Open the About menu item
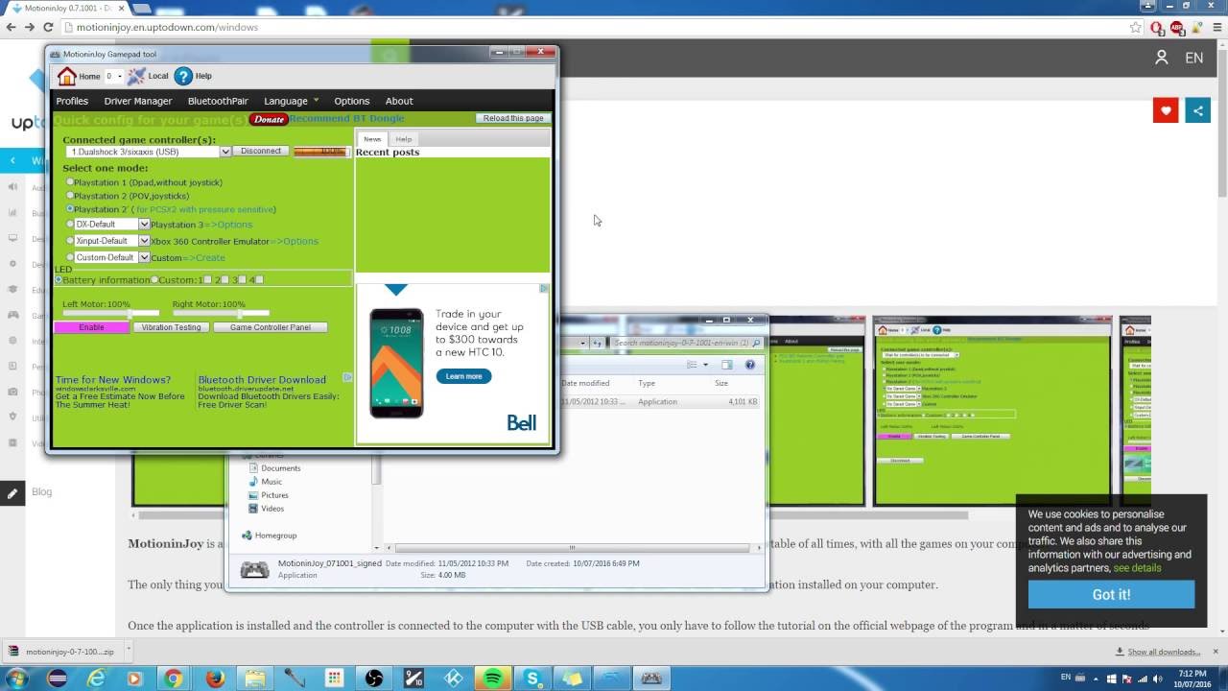Viewport: 1228px width, 691px height. 399,101
